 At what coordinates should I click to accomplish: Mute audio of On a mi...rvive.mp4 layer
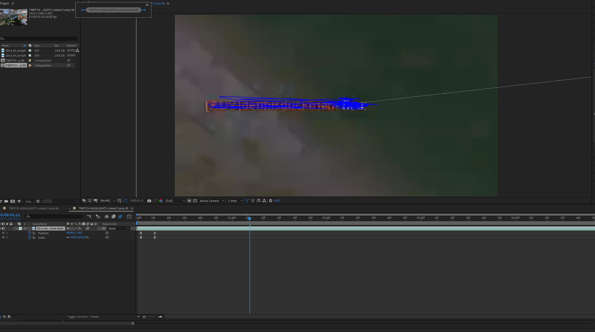tap(3, 228)
